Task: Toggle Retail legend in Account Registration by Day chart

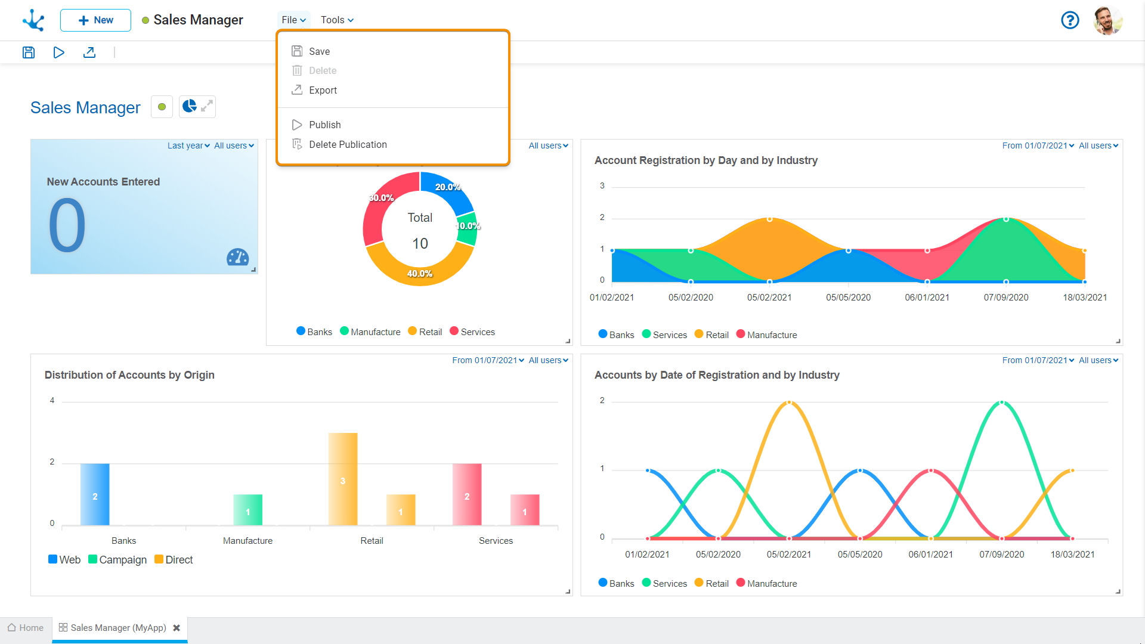Action: 711,335
